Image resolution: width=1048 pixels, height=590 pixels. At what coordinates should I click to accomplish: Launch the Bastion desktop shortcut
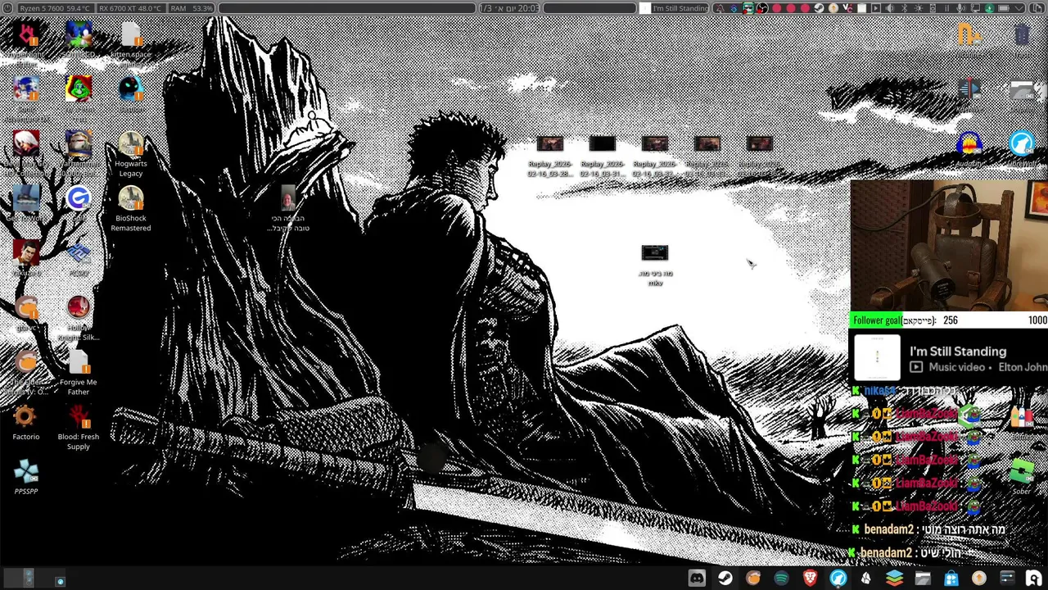[x=131, y=88]
